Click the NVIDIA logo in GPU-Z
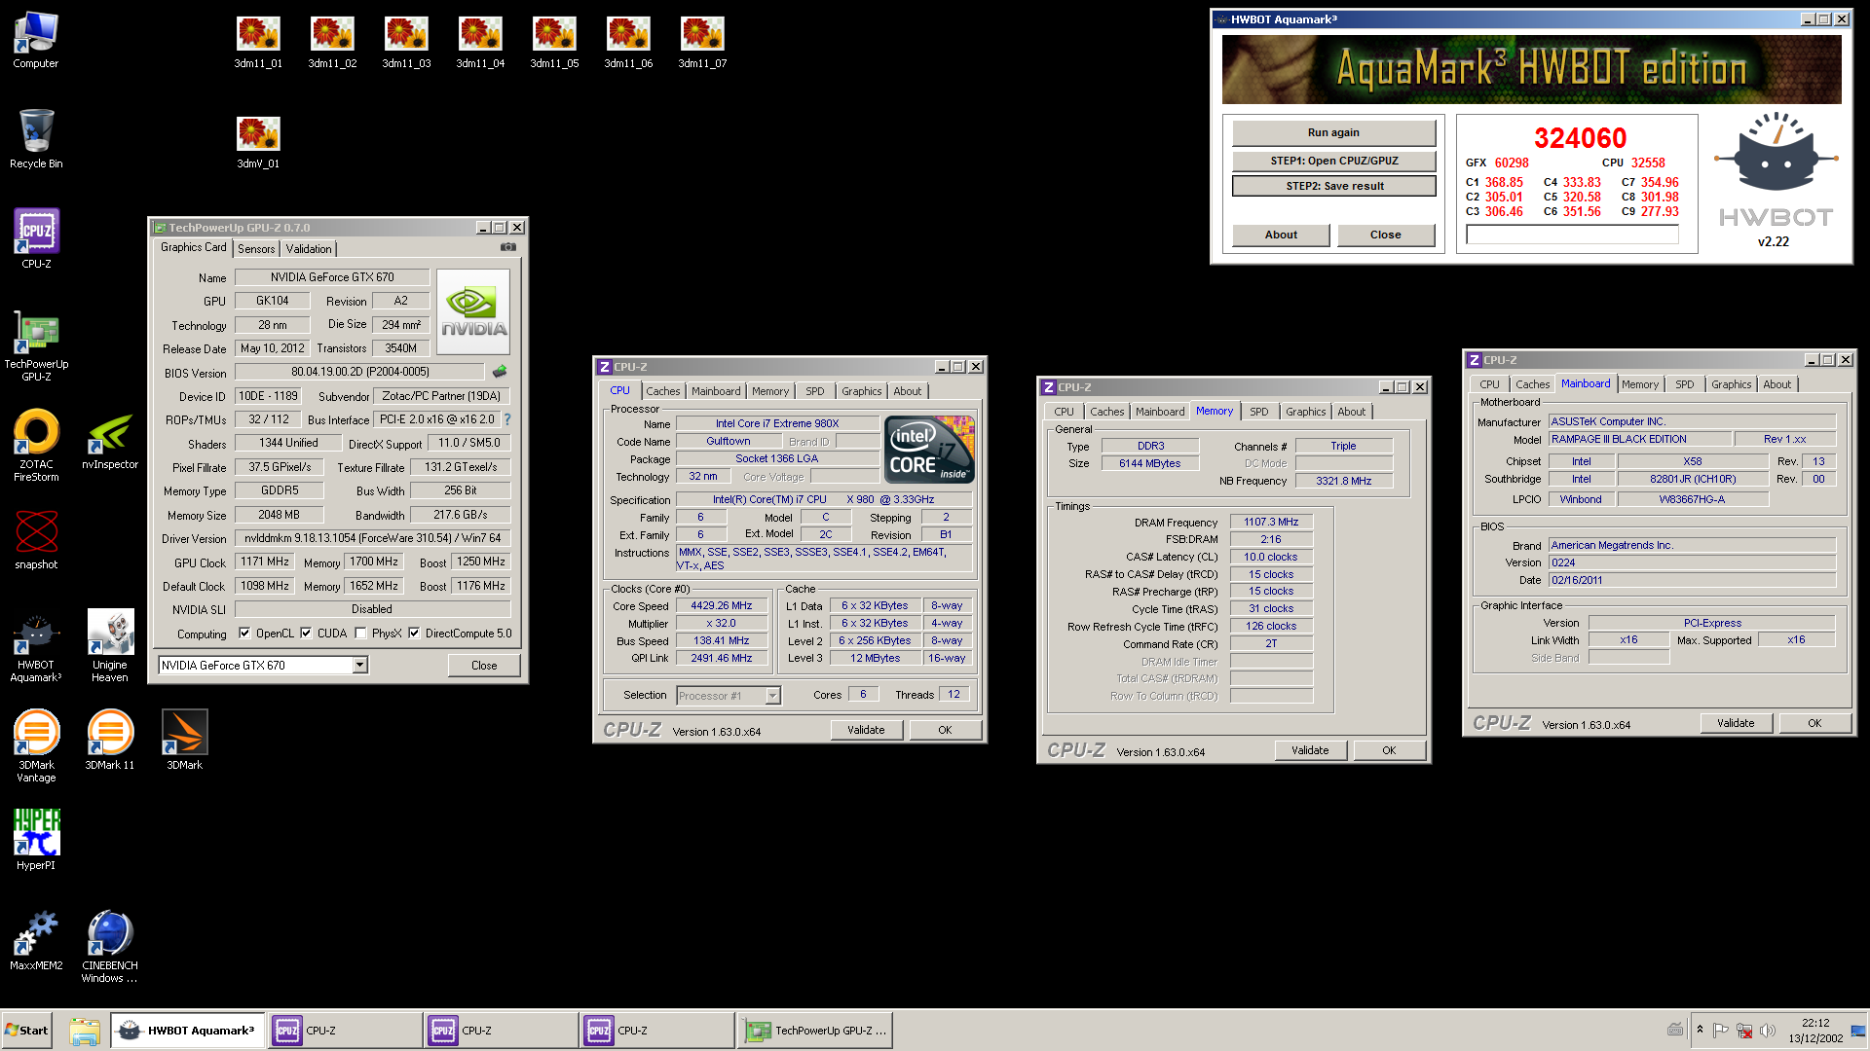The height and width of the screenshot is (1051, 1870). coord(473,312)
